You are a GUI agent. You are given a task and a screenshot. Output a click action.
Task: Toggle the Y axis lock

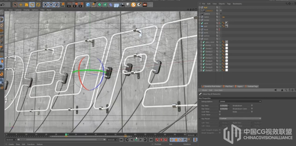point(51,5)
